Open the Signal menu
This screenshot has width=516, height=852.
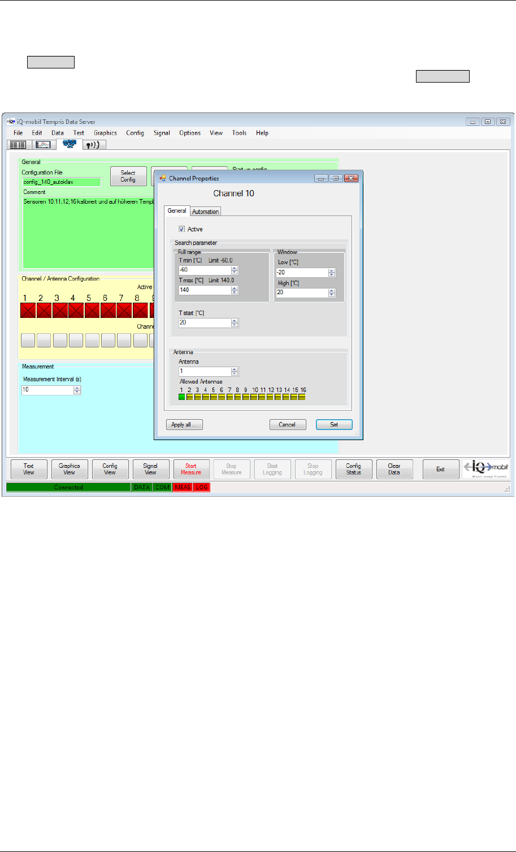tap(162, 133)
